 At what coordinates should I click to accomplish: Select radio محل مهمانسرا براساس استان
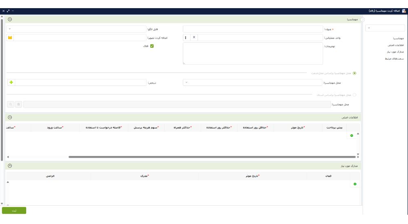355,95
